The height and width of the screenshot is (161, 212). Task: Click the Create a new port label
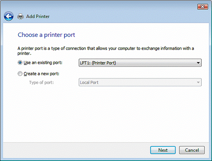click(x=42, y=74)
